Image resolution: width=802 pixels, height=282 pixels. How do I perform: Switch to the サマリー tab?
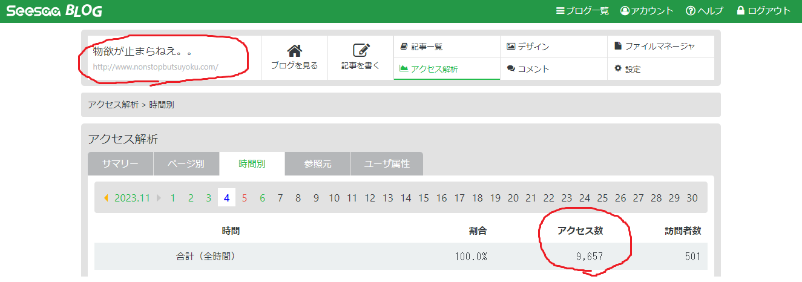click(120, 164)
